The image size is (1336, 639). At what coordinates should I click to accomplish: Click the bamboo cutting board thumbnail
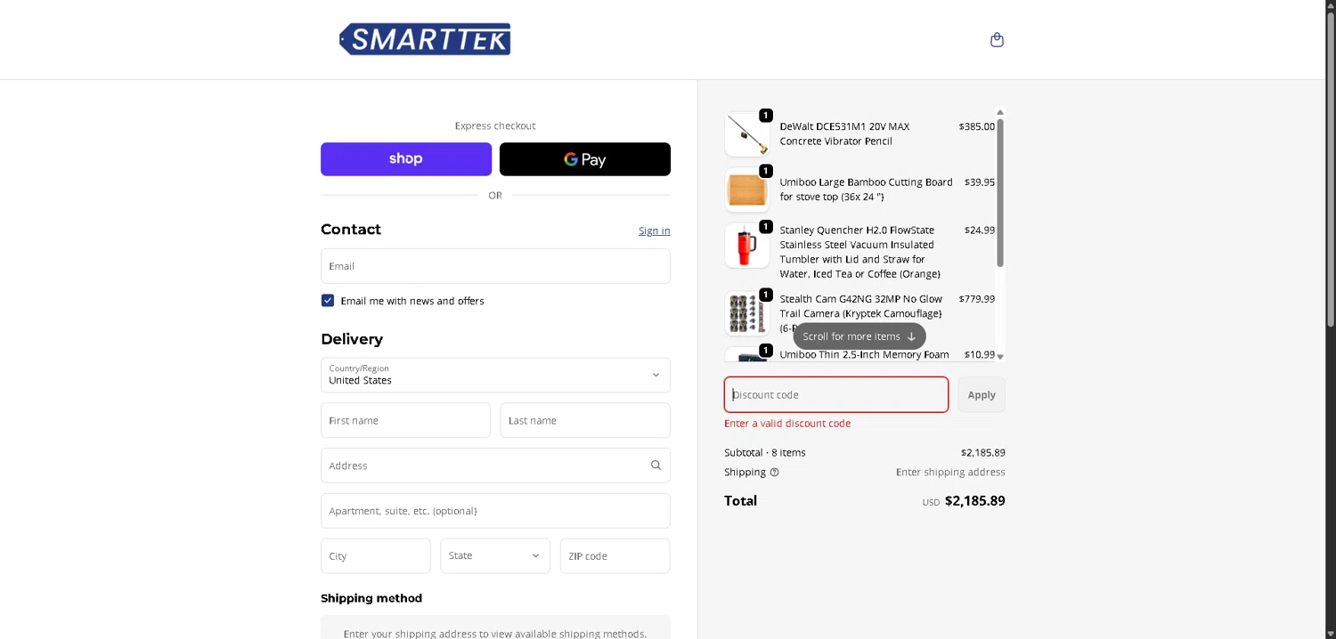tap(747, 190)
